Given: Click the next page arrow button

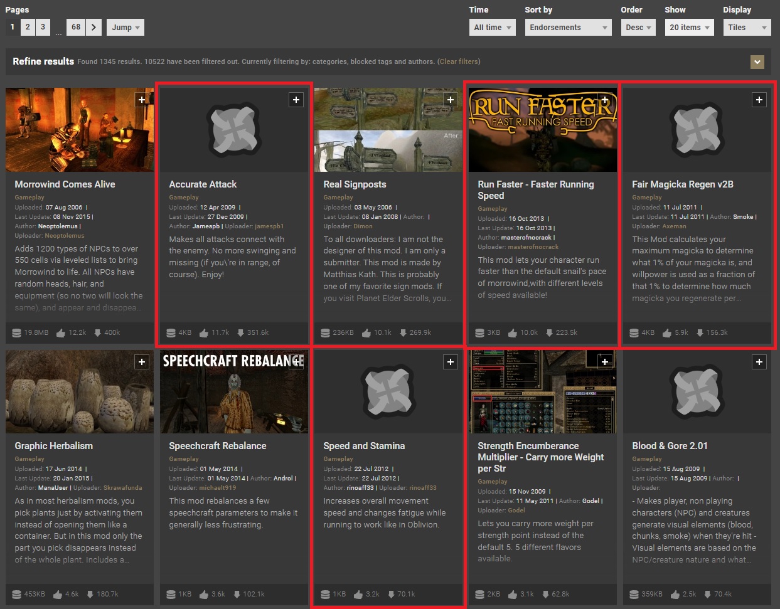Looking at the screenshot, I should coord(93,27).
